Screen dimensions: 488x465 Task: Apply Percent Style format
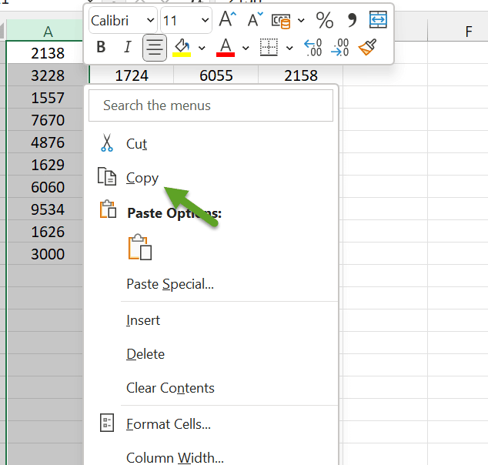(324, 20)
